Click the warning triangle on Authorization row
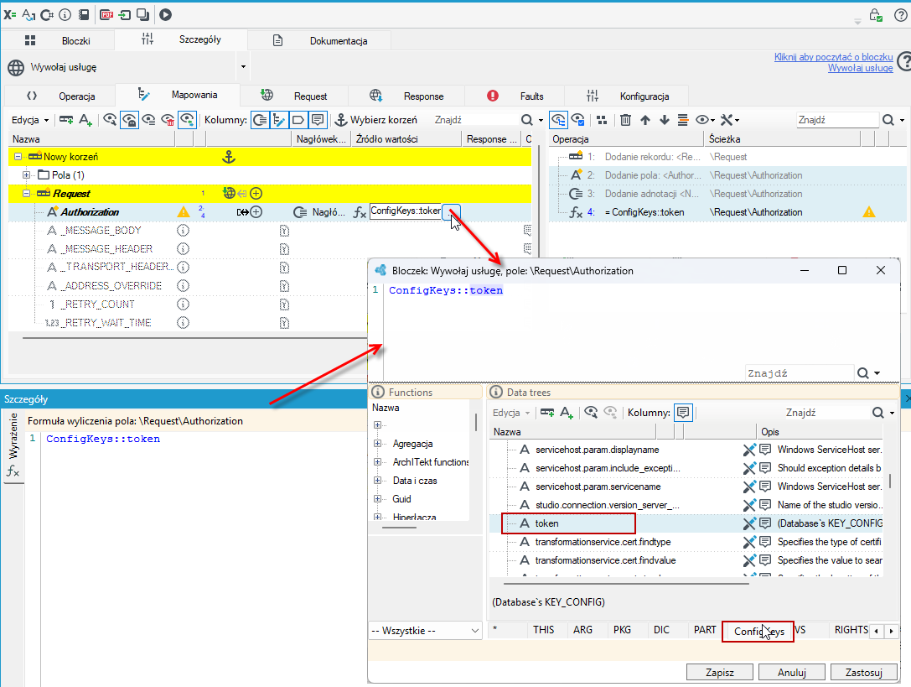 click(183, 212)
